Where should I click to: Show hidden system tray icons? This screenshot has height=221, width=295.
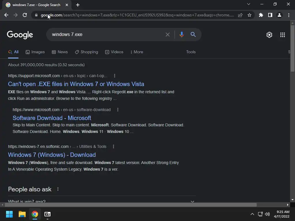pos(252,214)
